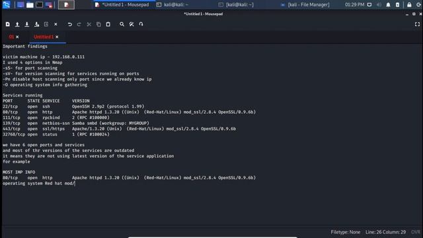
Task: Click the 'victim machine ip - 192.168.0.111' line
Action: pos(44,57)
